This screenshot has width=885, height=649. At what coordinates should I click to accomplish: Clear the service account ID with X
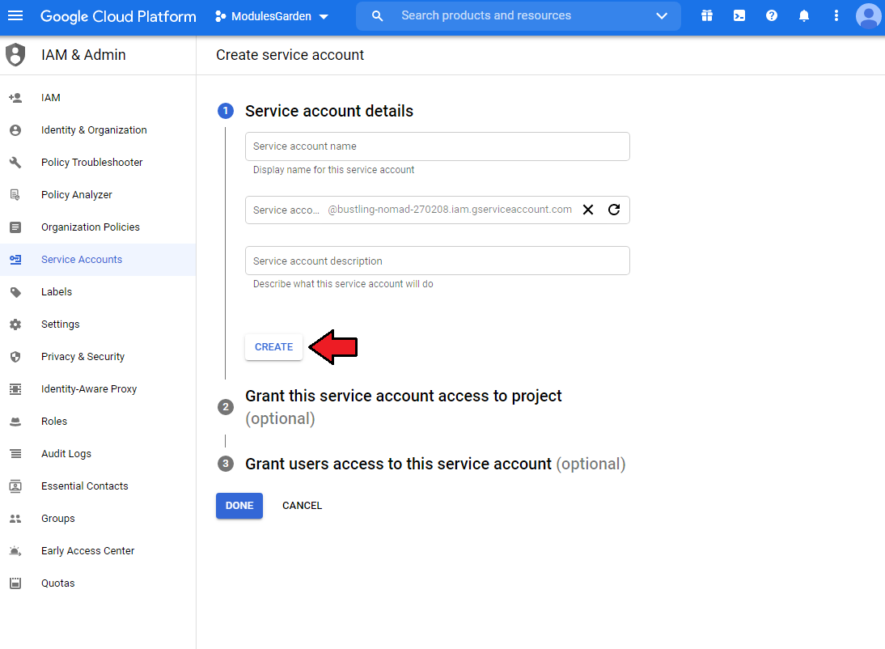588,210
